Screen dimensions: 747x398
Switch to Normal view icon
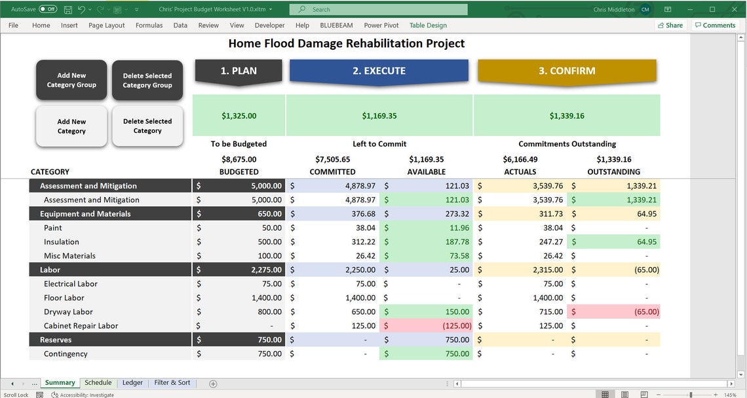(x=605, y=395)
